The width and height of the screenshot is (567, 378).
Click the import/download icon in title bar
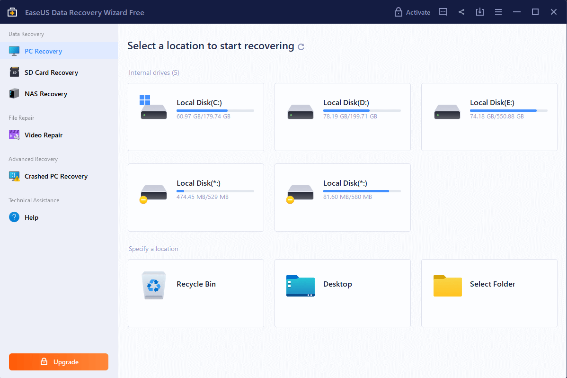(480, 12)
